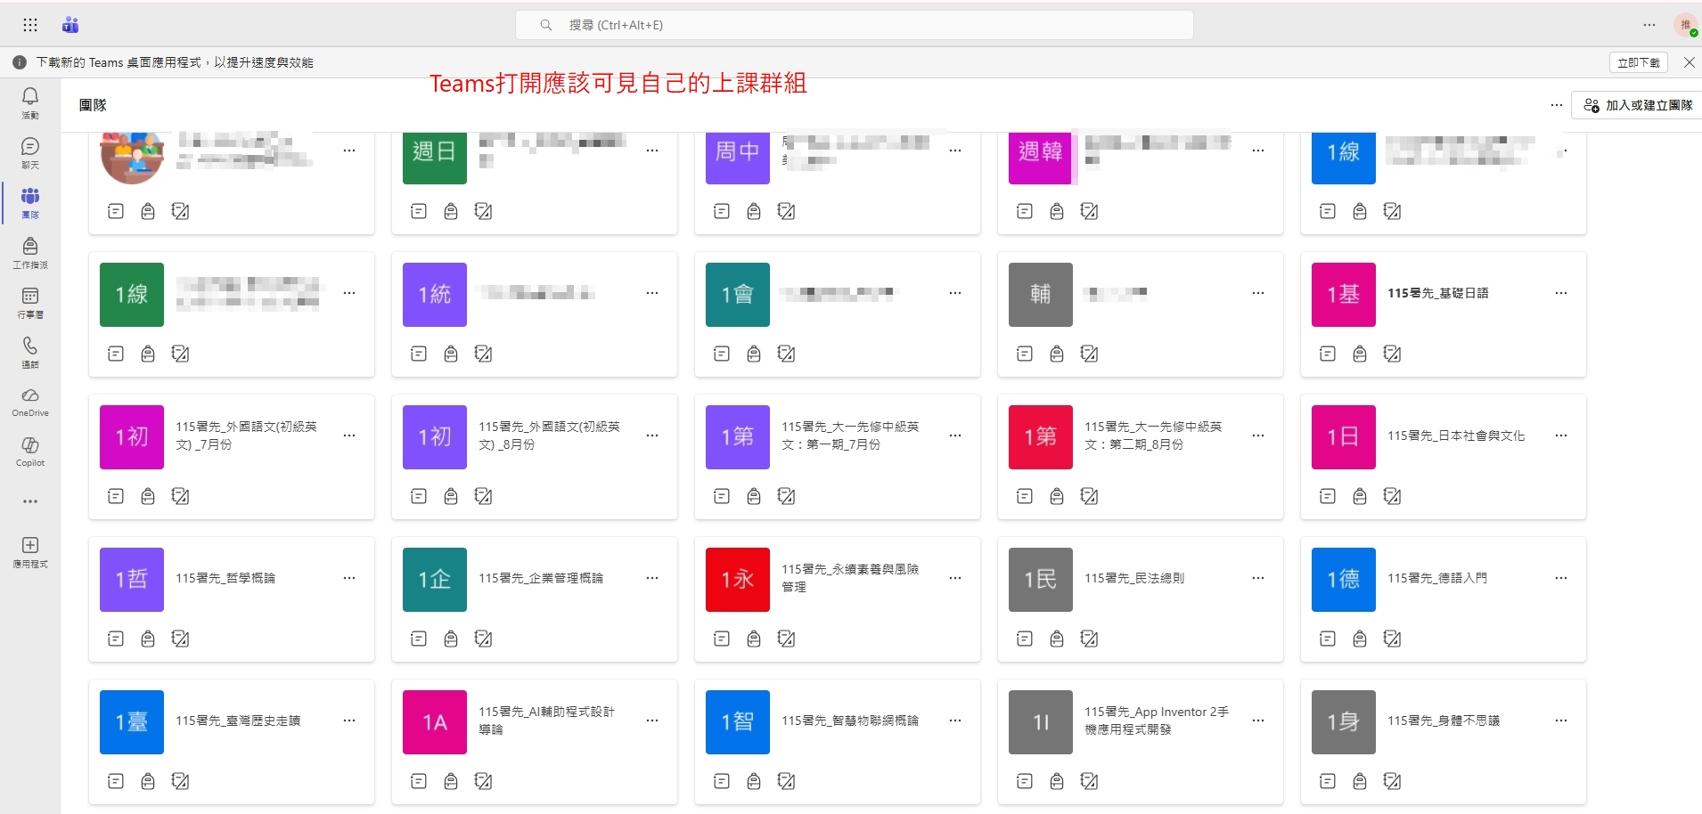Click team name 115暑先_智慧物聯網概論

(x=850, y=720)
